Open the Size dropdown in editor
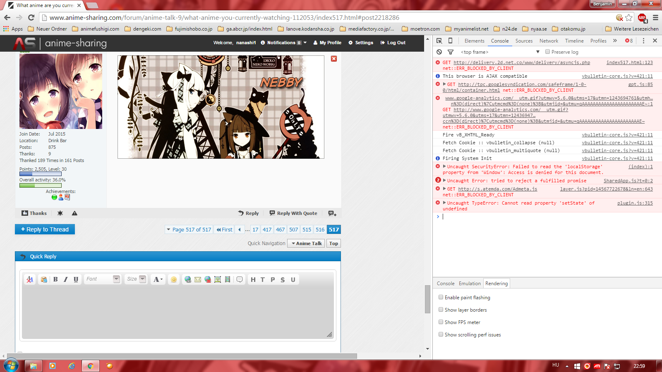The height and width of the screenshot is (372, 662). click(136, 279)
